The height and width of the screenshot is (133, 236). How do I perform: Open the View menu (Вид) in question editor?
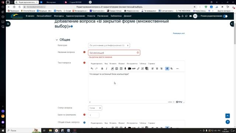pyautogui.click(x=106, y=64)
